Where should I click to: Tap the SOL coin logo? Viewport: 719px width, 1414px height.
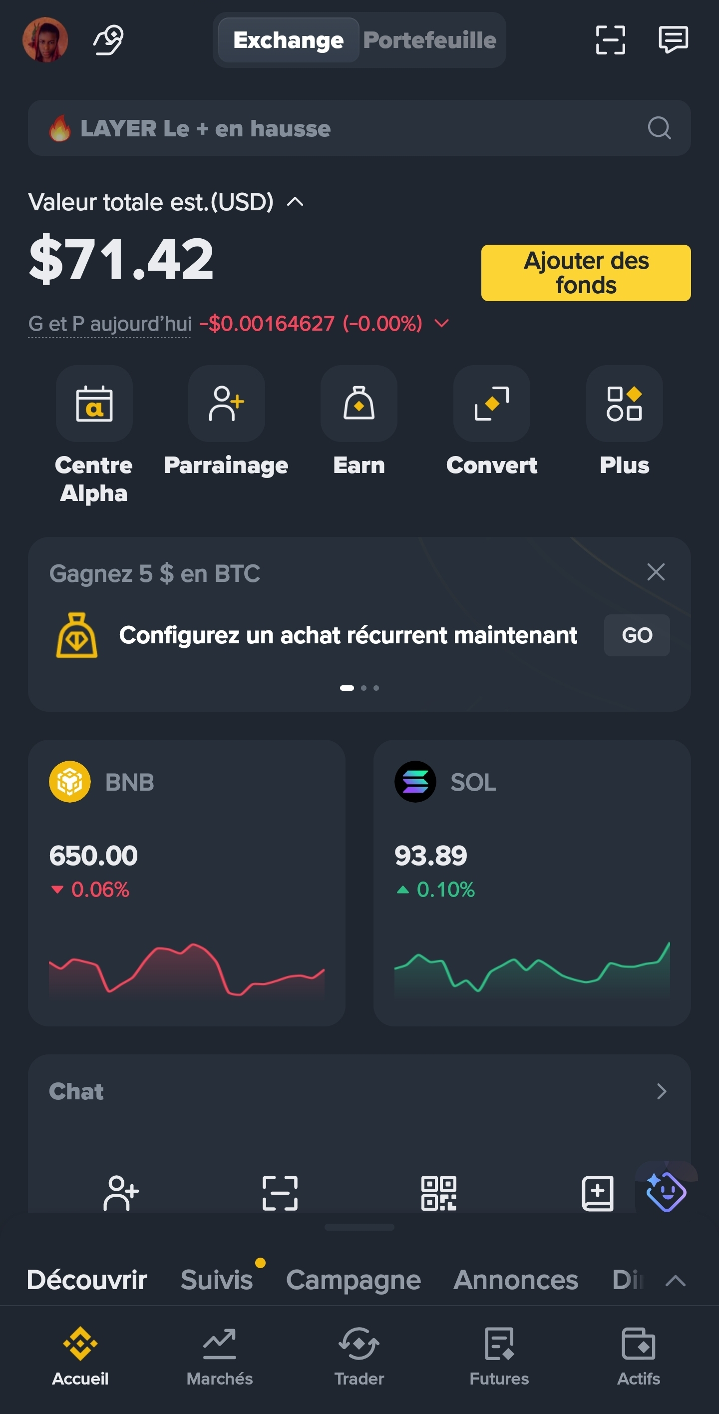[x=415, y=782]
